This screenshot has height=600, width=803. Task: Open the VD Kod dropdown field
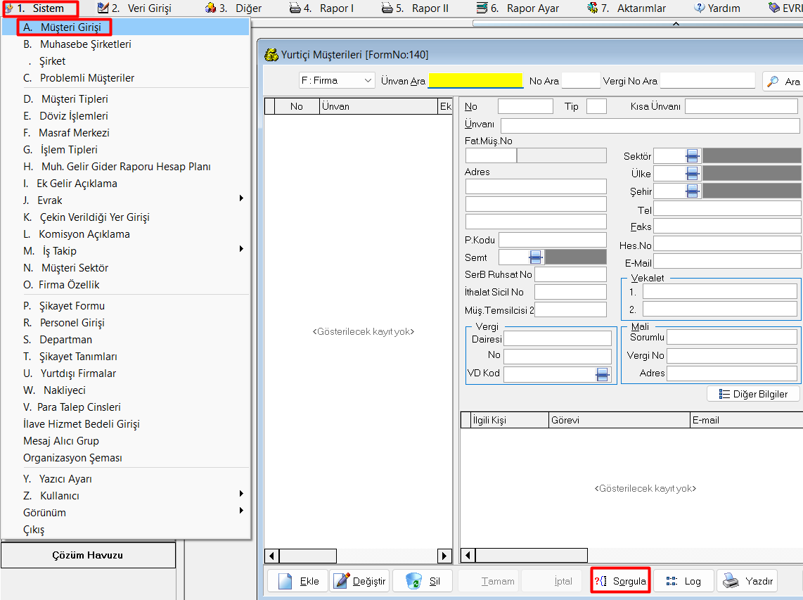(602, 374)
